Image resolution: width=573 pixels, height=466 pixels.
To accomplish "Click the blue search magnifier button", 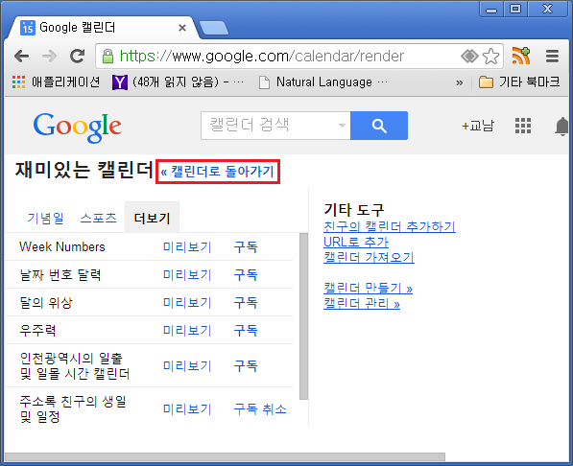I will coord(379,126).
